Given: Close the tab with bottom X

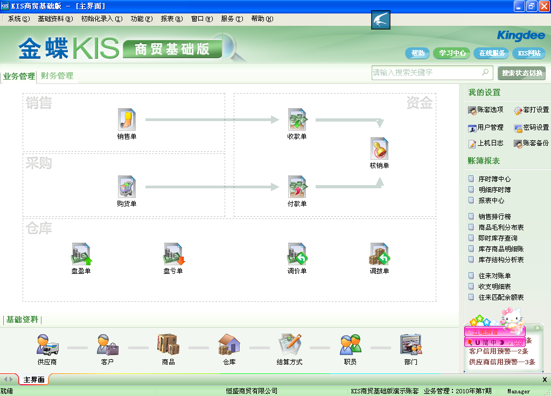Looking at the screenshot, I should pos(545,379).
